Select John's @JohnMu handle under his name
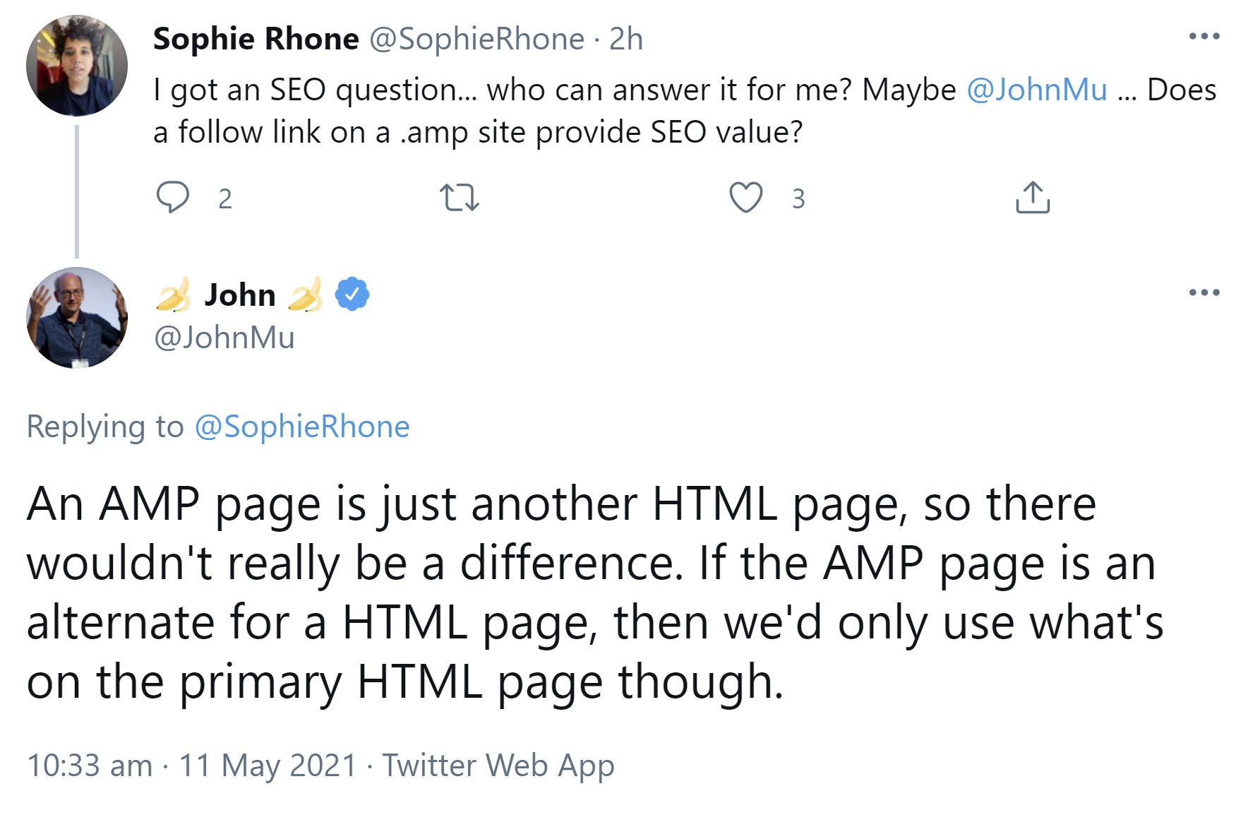Viewport: 1248px width, 815px height. tap(221, 338)
